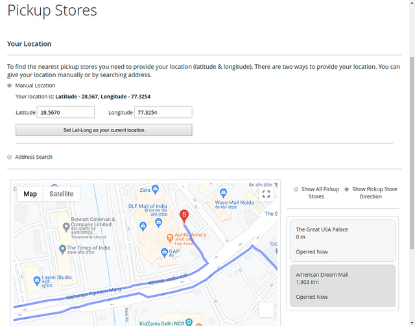Click the Zara shopping pin
This screenshot has width=415, height=326.
click(156, 189)
